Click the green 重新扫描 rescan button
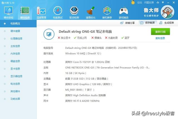Viewport: 178px width, 119px height. (160, 32)
